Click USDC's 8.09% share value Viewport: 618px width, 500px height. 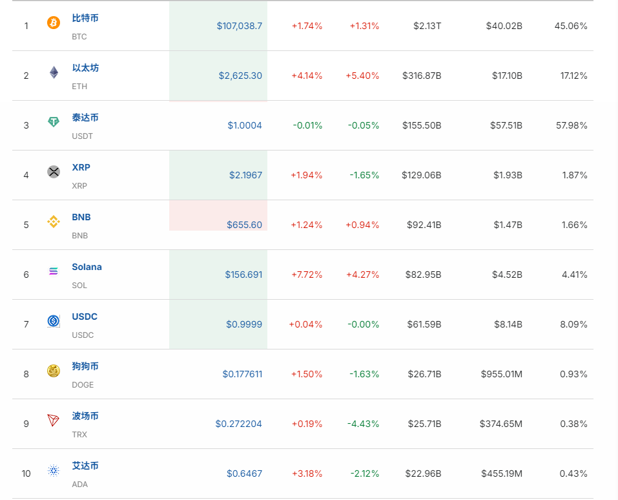pos(574,324)
